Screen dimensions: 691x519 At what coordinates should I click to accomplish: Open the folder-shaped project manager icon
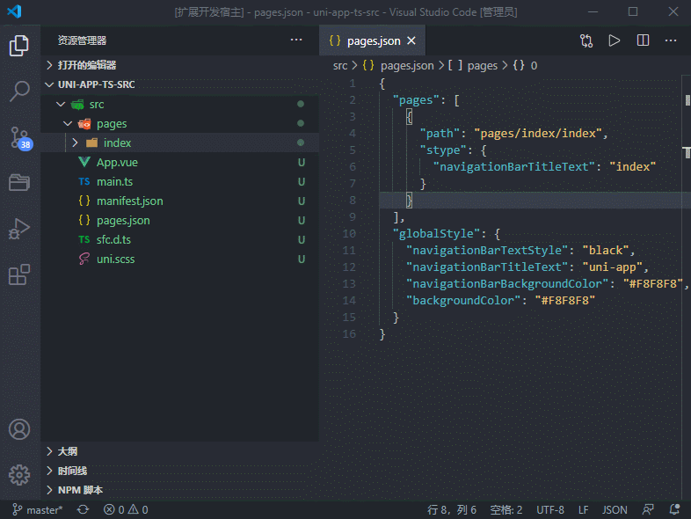pos(19,182)
